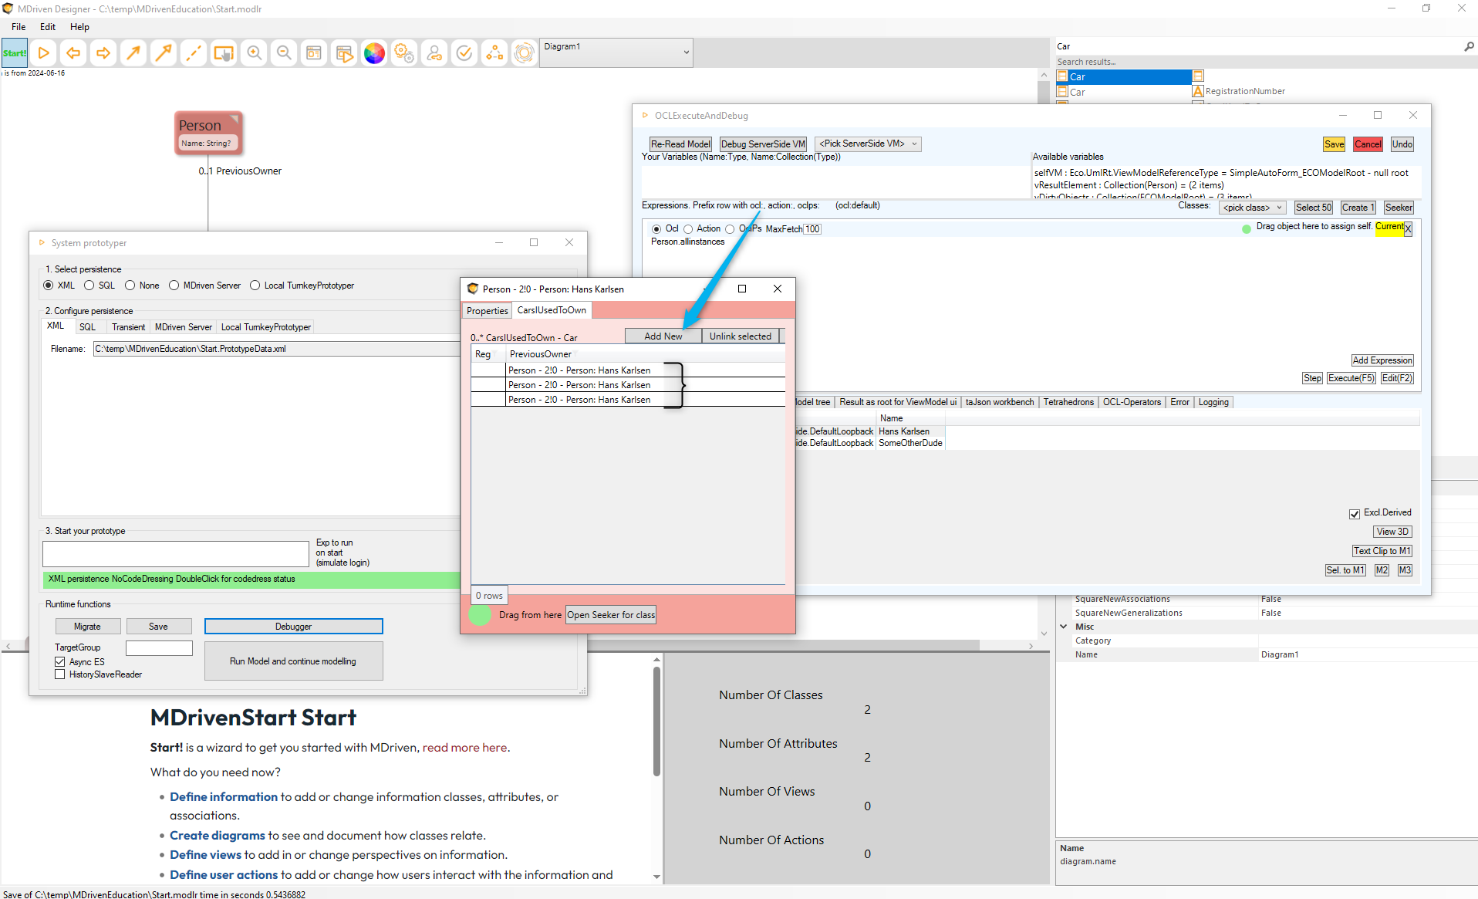Click the zoom in magnifier icon
Screen dimensions: 1478x899
click(x=254, y=53)
